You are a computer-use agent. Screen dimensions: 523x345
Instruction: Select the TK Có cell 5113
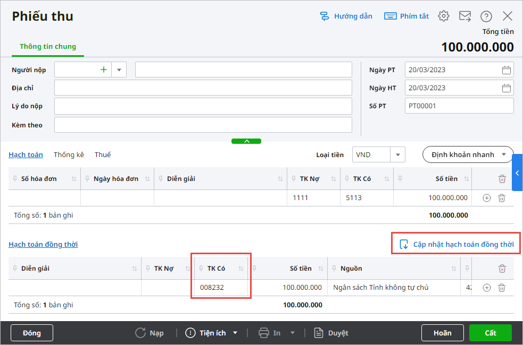pyautogui.click(x=367, y=198)
